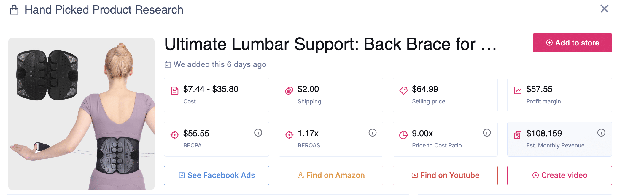Click the Profit margin chart icon
This screenshot has width=617, height=195.
tap(518, 91)
